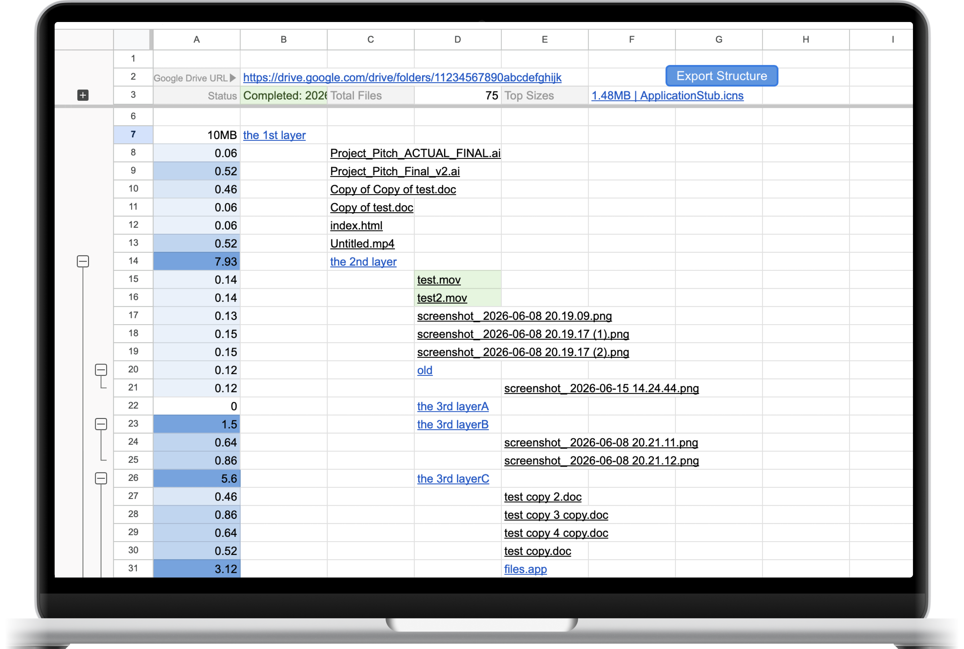Screen dimensions: 964x649
Task: Open the 'old' folder link
Action: tap(425, 370)
